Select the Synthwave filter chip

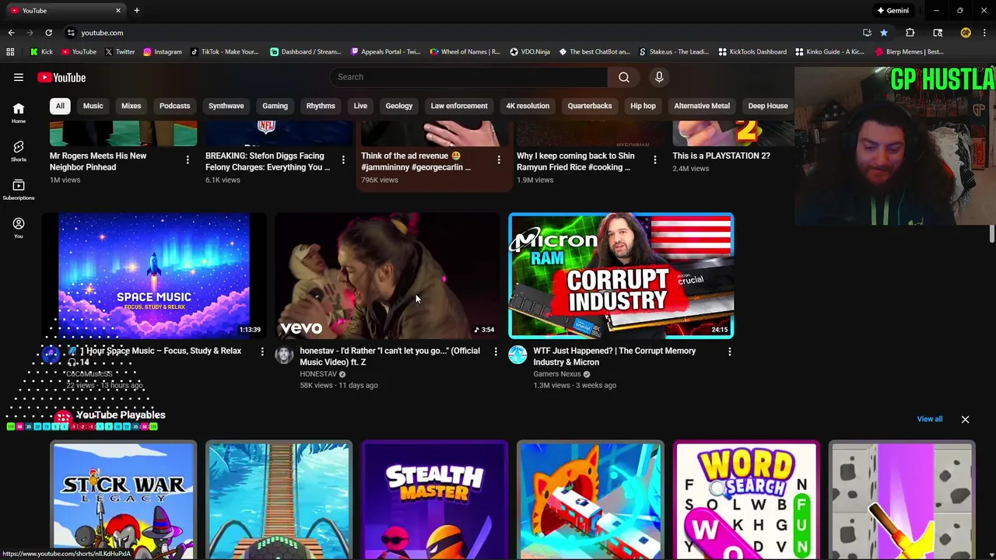click(x=226, y=106)
